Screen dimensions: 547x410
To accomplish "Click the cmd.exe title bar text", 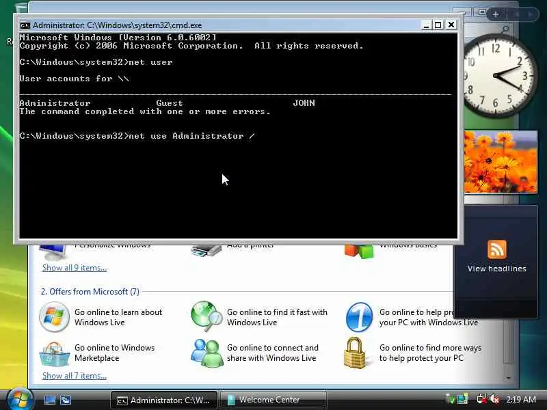I will 117,25.
